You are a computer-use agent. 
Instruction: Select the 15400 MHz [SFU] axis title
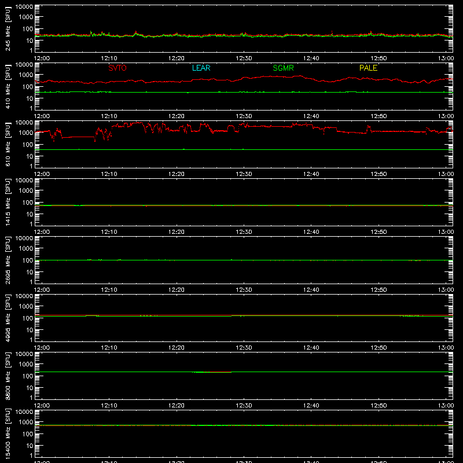click(8, 434)
